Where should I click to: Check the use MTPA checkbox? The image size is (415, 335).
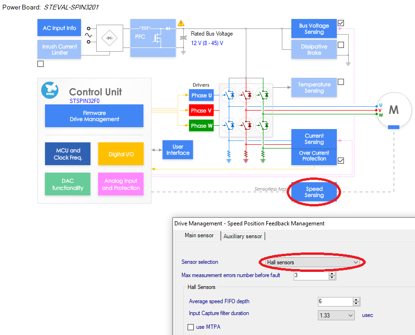pos(190,327)
